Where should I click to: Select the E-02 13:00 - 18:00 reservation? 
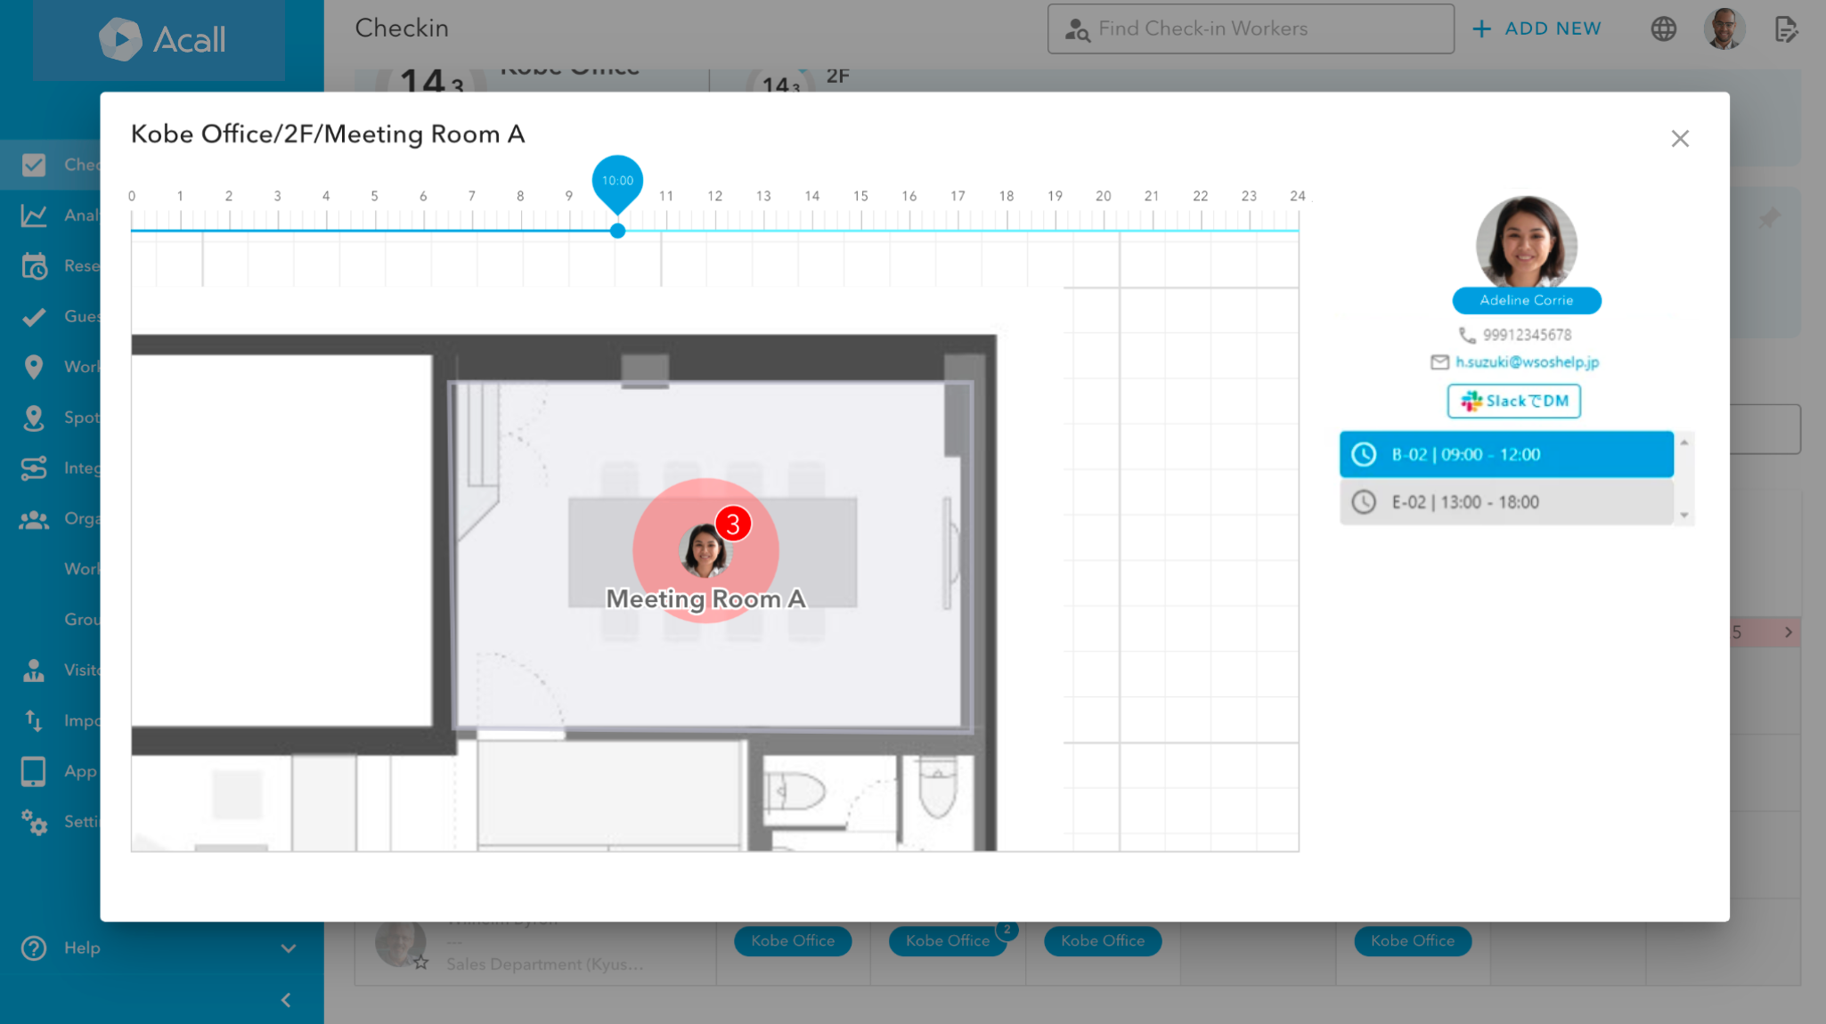pos(1506,502)
